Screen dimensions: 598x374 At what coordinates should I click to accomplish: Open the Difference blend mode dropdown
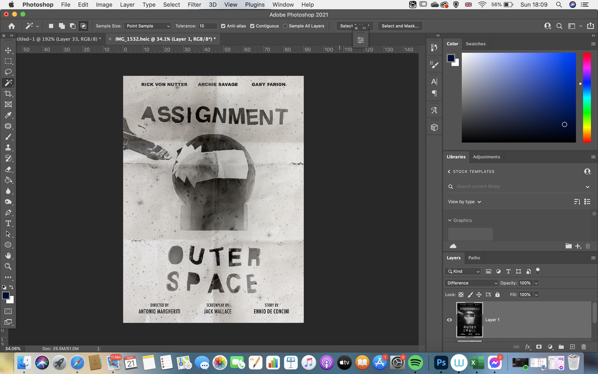click(x=471, y=283)
